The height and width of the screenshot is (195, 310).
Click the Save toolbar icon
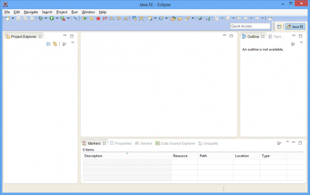18,19
